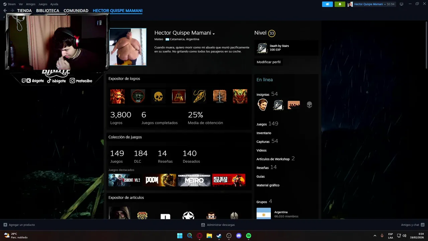Viewport: 428px width, 241px height.
Task: Select the red-bordered demon achievement icon
Action: [x=179, y=96]
